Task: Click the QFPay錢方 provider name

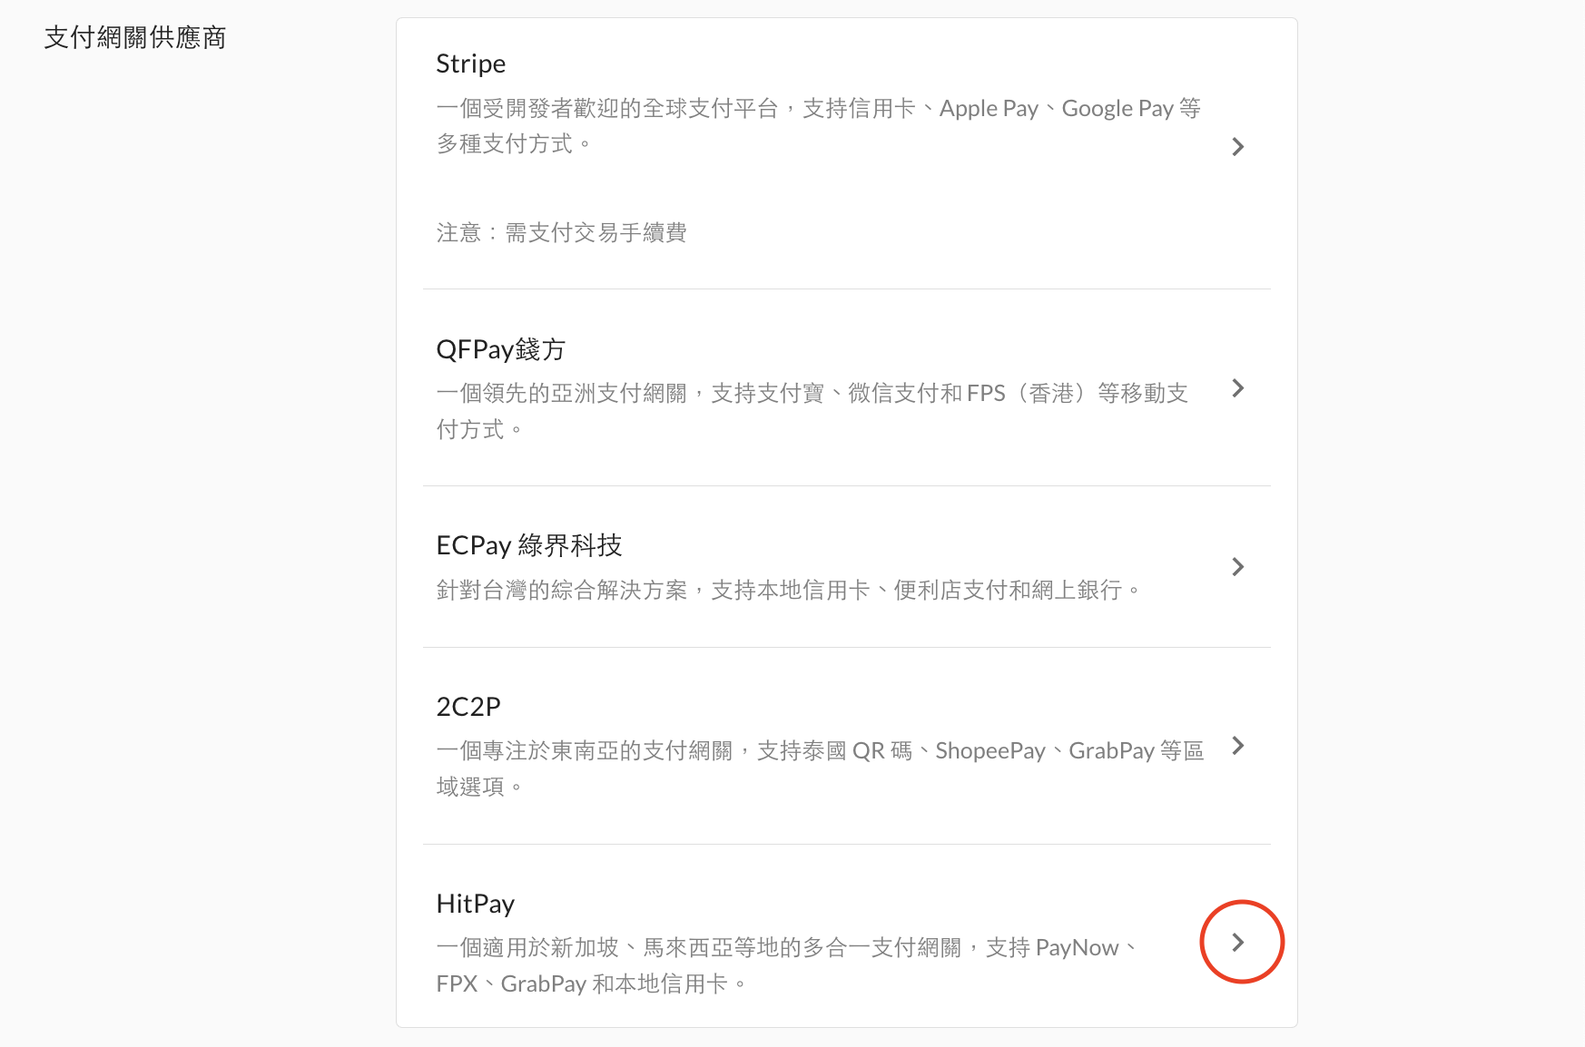Action: (500, 349)
